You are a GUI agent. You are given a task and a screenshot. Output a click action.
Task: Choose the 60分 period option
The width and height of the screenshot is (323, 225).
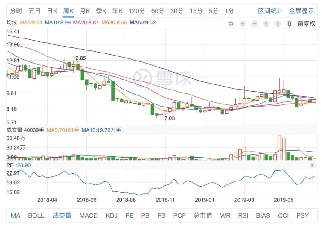point(157,11)
